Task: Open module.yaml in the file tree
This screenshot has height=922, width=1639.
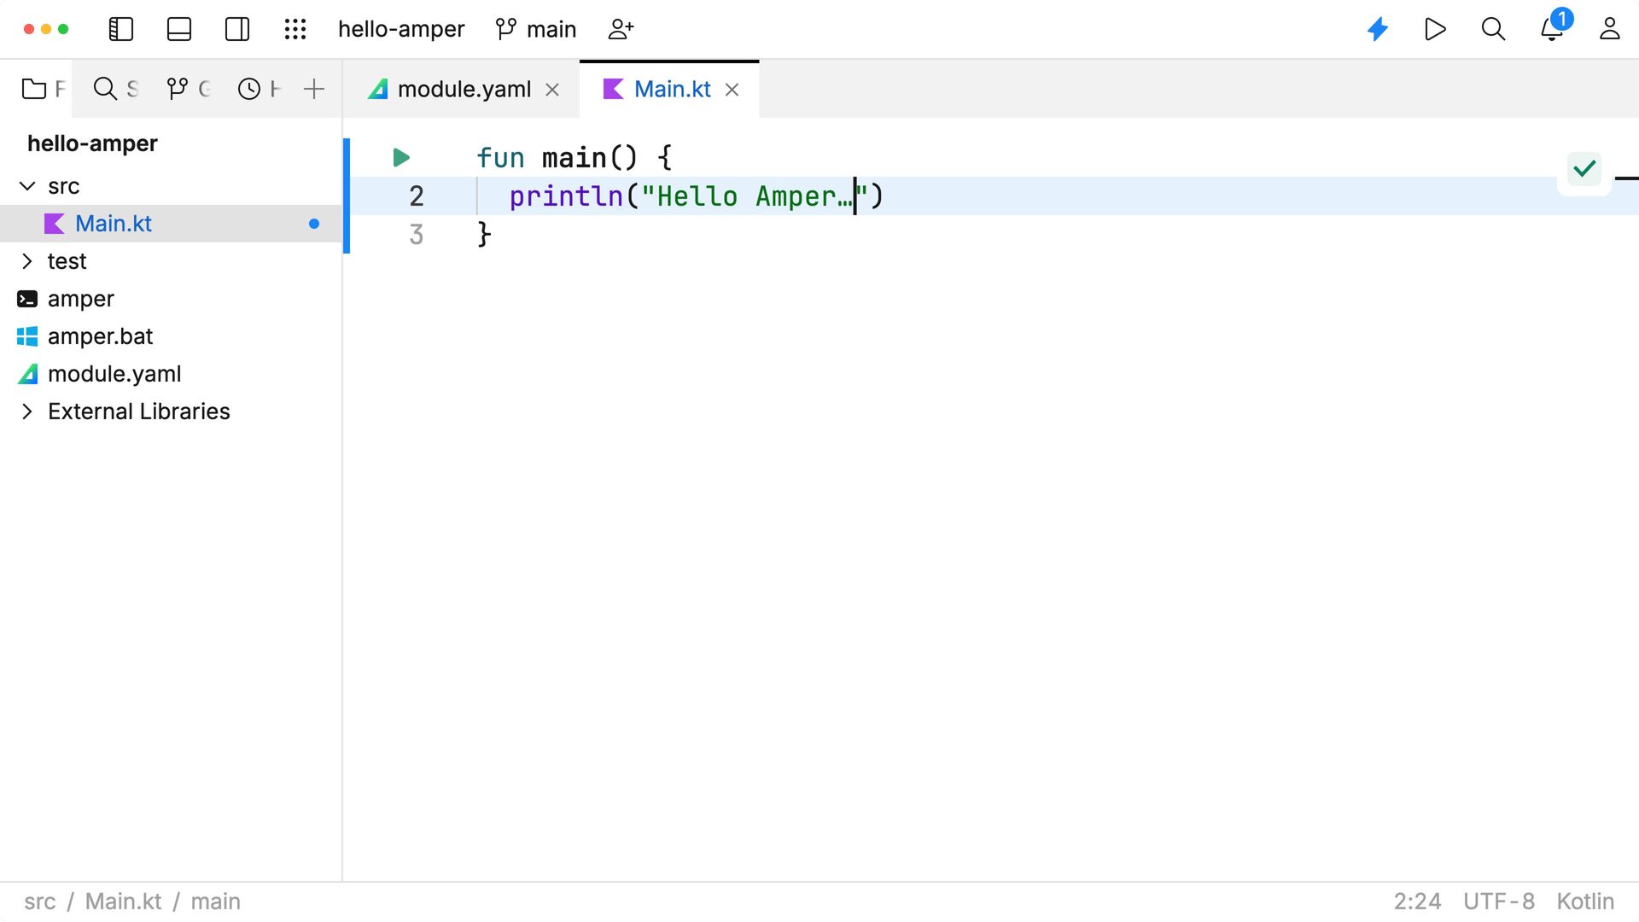Action: (x=114, y=374)
